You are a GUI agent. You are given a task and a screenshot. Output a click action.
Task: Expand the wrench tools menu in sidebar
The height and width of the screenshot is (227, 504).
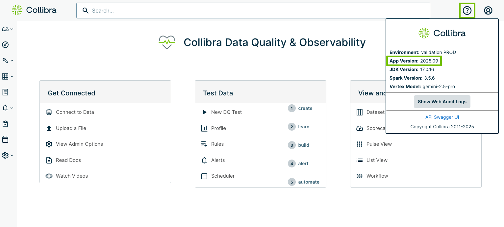[7, 61]
